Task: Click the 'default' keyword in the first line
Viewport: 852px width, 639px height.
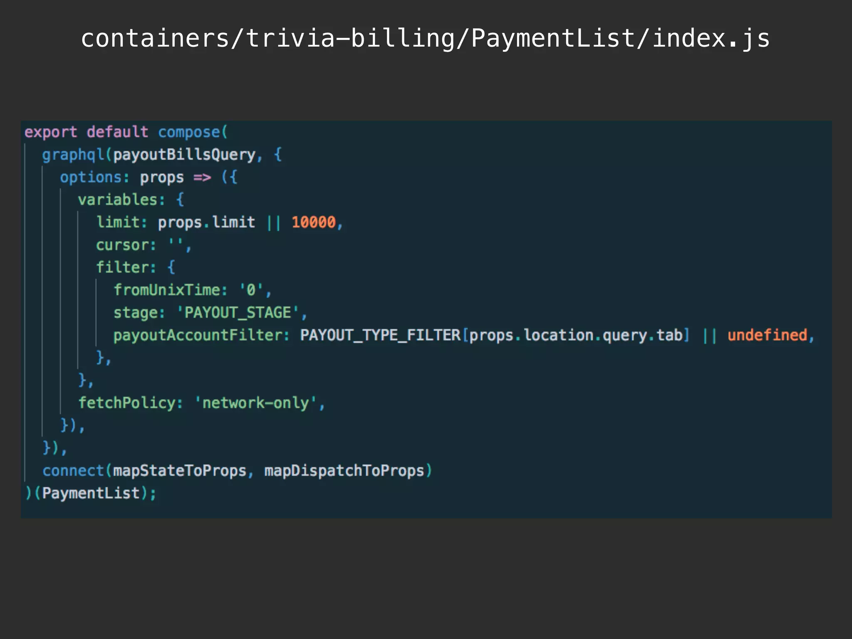Action: click(117, 132)
